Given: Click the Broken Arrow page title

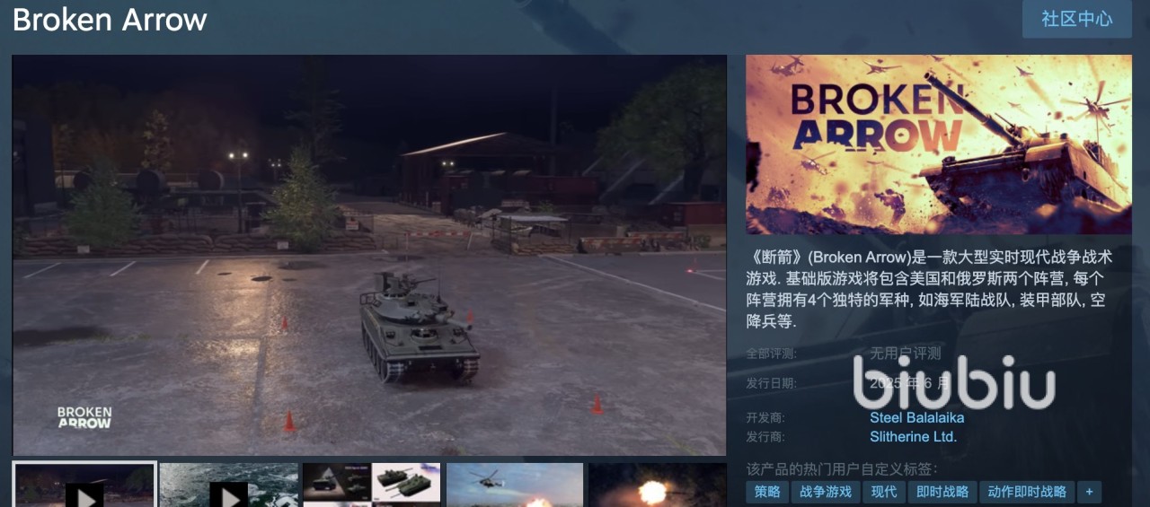Looking at the screenshot, I should tap(110, 20).
